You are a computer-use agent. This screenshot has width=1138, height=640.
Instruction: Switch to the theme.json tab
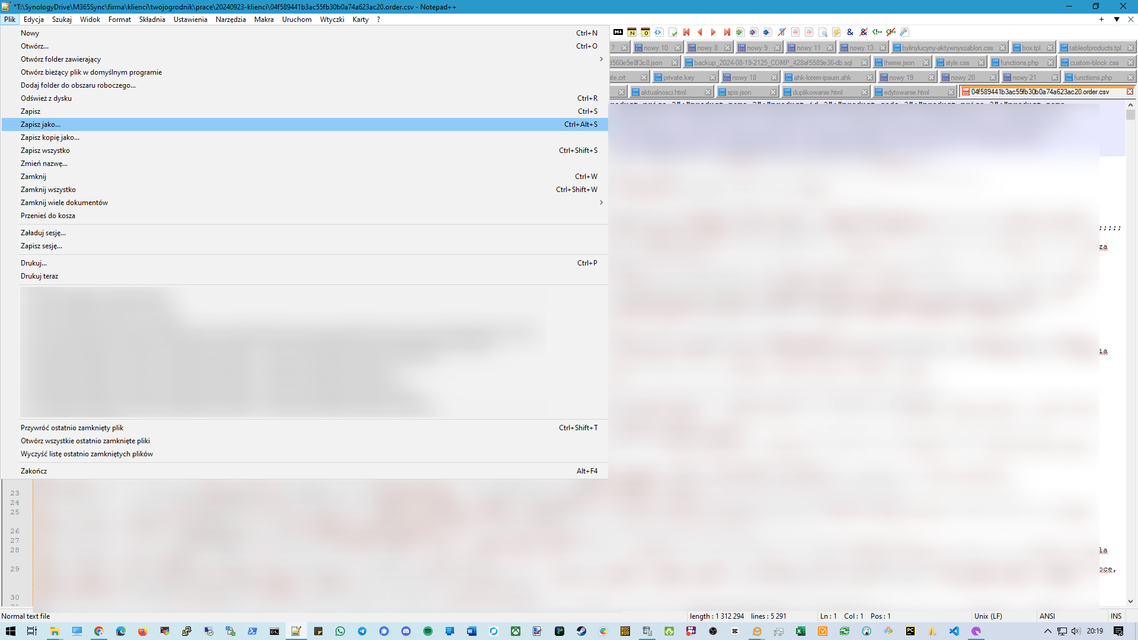pyautogui.click(x=899, y=63)
